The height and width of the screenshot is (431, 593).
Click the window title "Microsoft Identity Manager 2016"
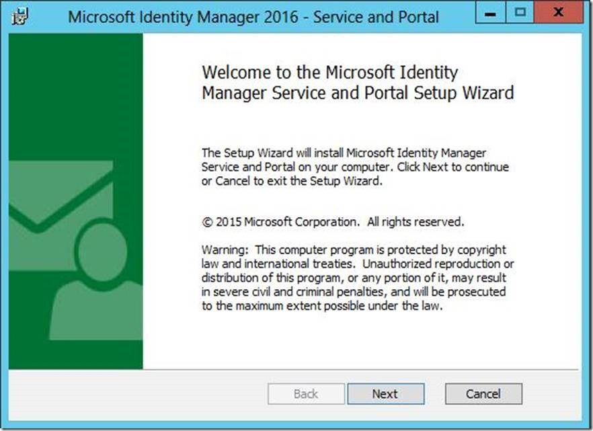(x=183, y=17)
